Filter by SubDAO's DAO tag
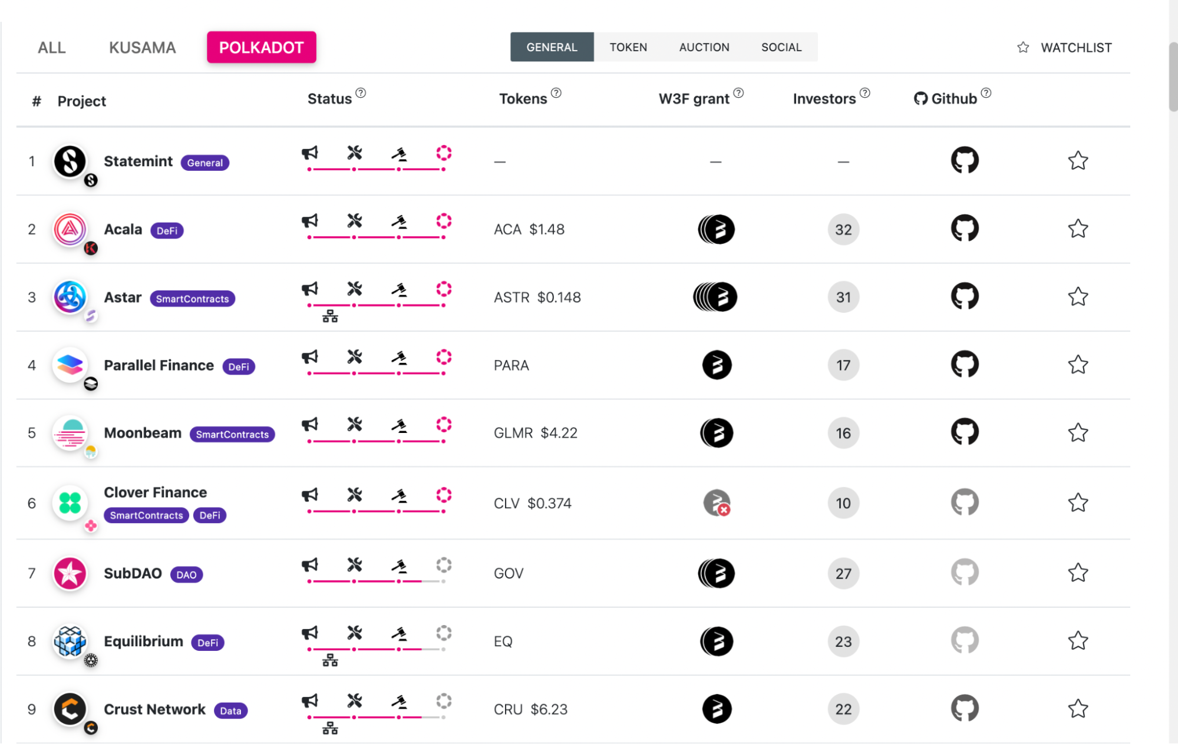The height and width of the screenshot is (744, 1178). [x=186, y=575]
